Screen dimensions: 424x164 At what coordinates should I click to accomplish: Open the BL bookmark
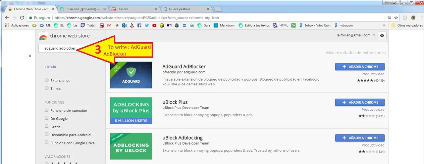[59, 25]
